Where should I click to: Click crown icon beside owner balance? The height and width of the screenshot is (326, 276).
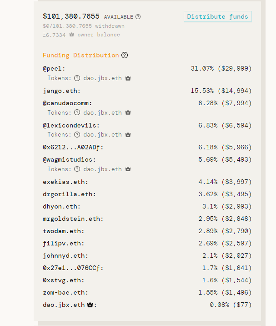point(72,35)
